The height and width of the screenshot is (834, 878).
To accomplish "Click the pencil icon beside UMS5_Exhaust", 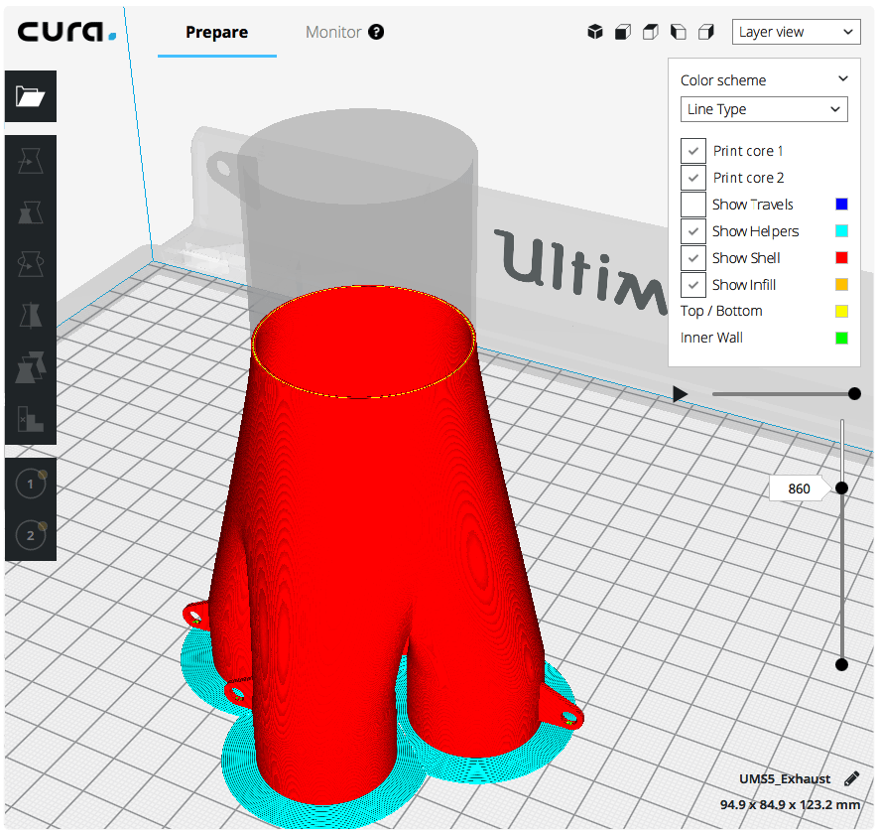I will 851,778.
